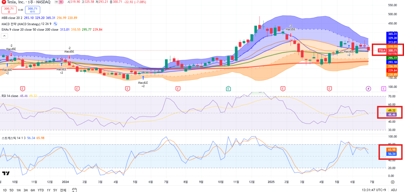Open the go-to-date calendar icon
This screenshot has height=192, width=404.
pyautogui.click(x=74, y=190)
